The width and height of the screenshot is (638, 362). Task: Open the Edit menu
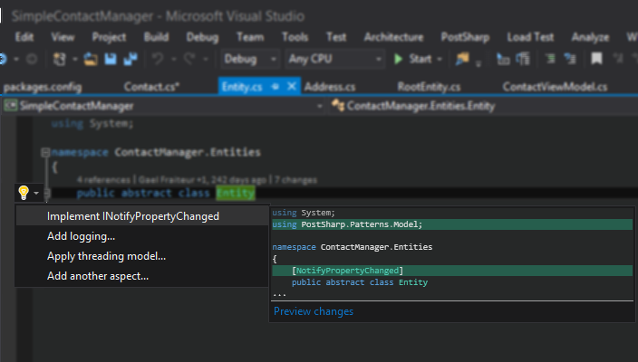[x=24, y=37]
